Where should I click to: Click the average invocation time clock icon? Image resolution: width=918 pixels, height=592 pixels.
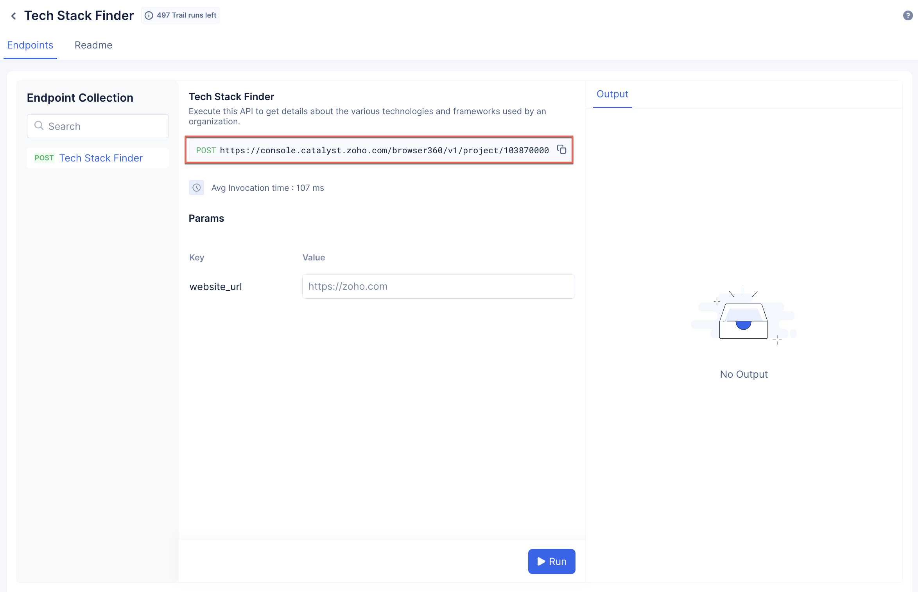197,187
